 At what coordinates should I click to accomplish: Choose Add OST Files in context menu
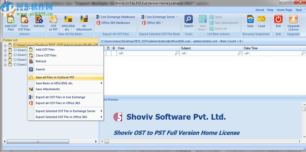[65, 50]
